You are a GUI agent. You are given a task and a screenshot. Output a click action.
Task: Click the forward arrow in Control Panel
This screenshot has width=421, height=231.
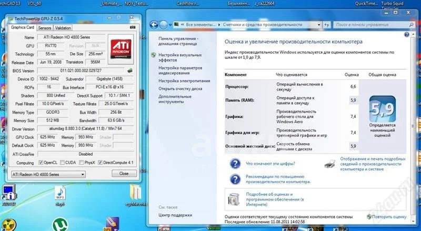coord(163,25)
